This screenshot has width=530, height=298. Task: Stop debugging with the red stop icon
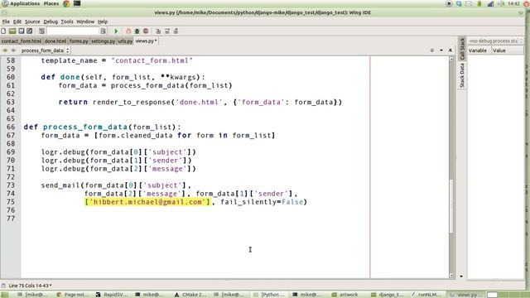tap(146, 31)
